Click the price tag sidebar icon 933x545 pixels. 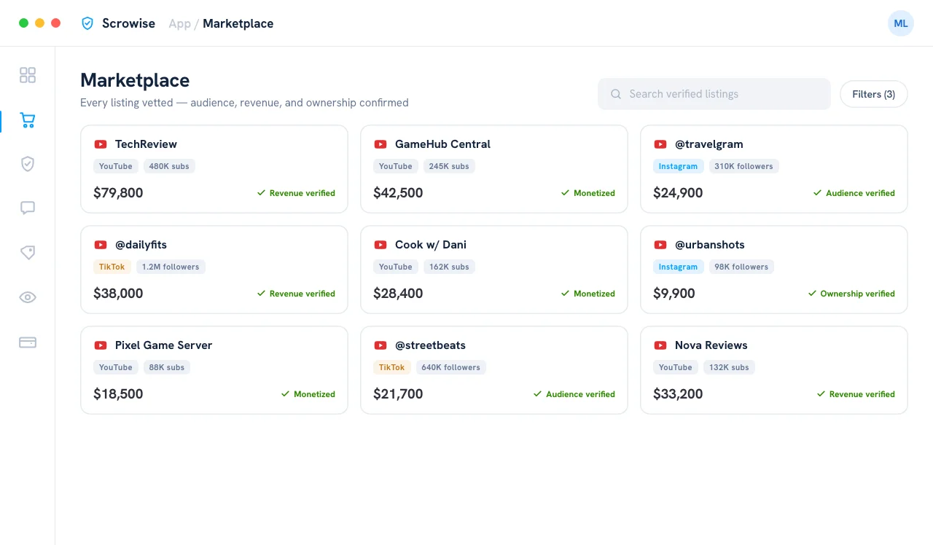tap(28, 253)
